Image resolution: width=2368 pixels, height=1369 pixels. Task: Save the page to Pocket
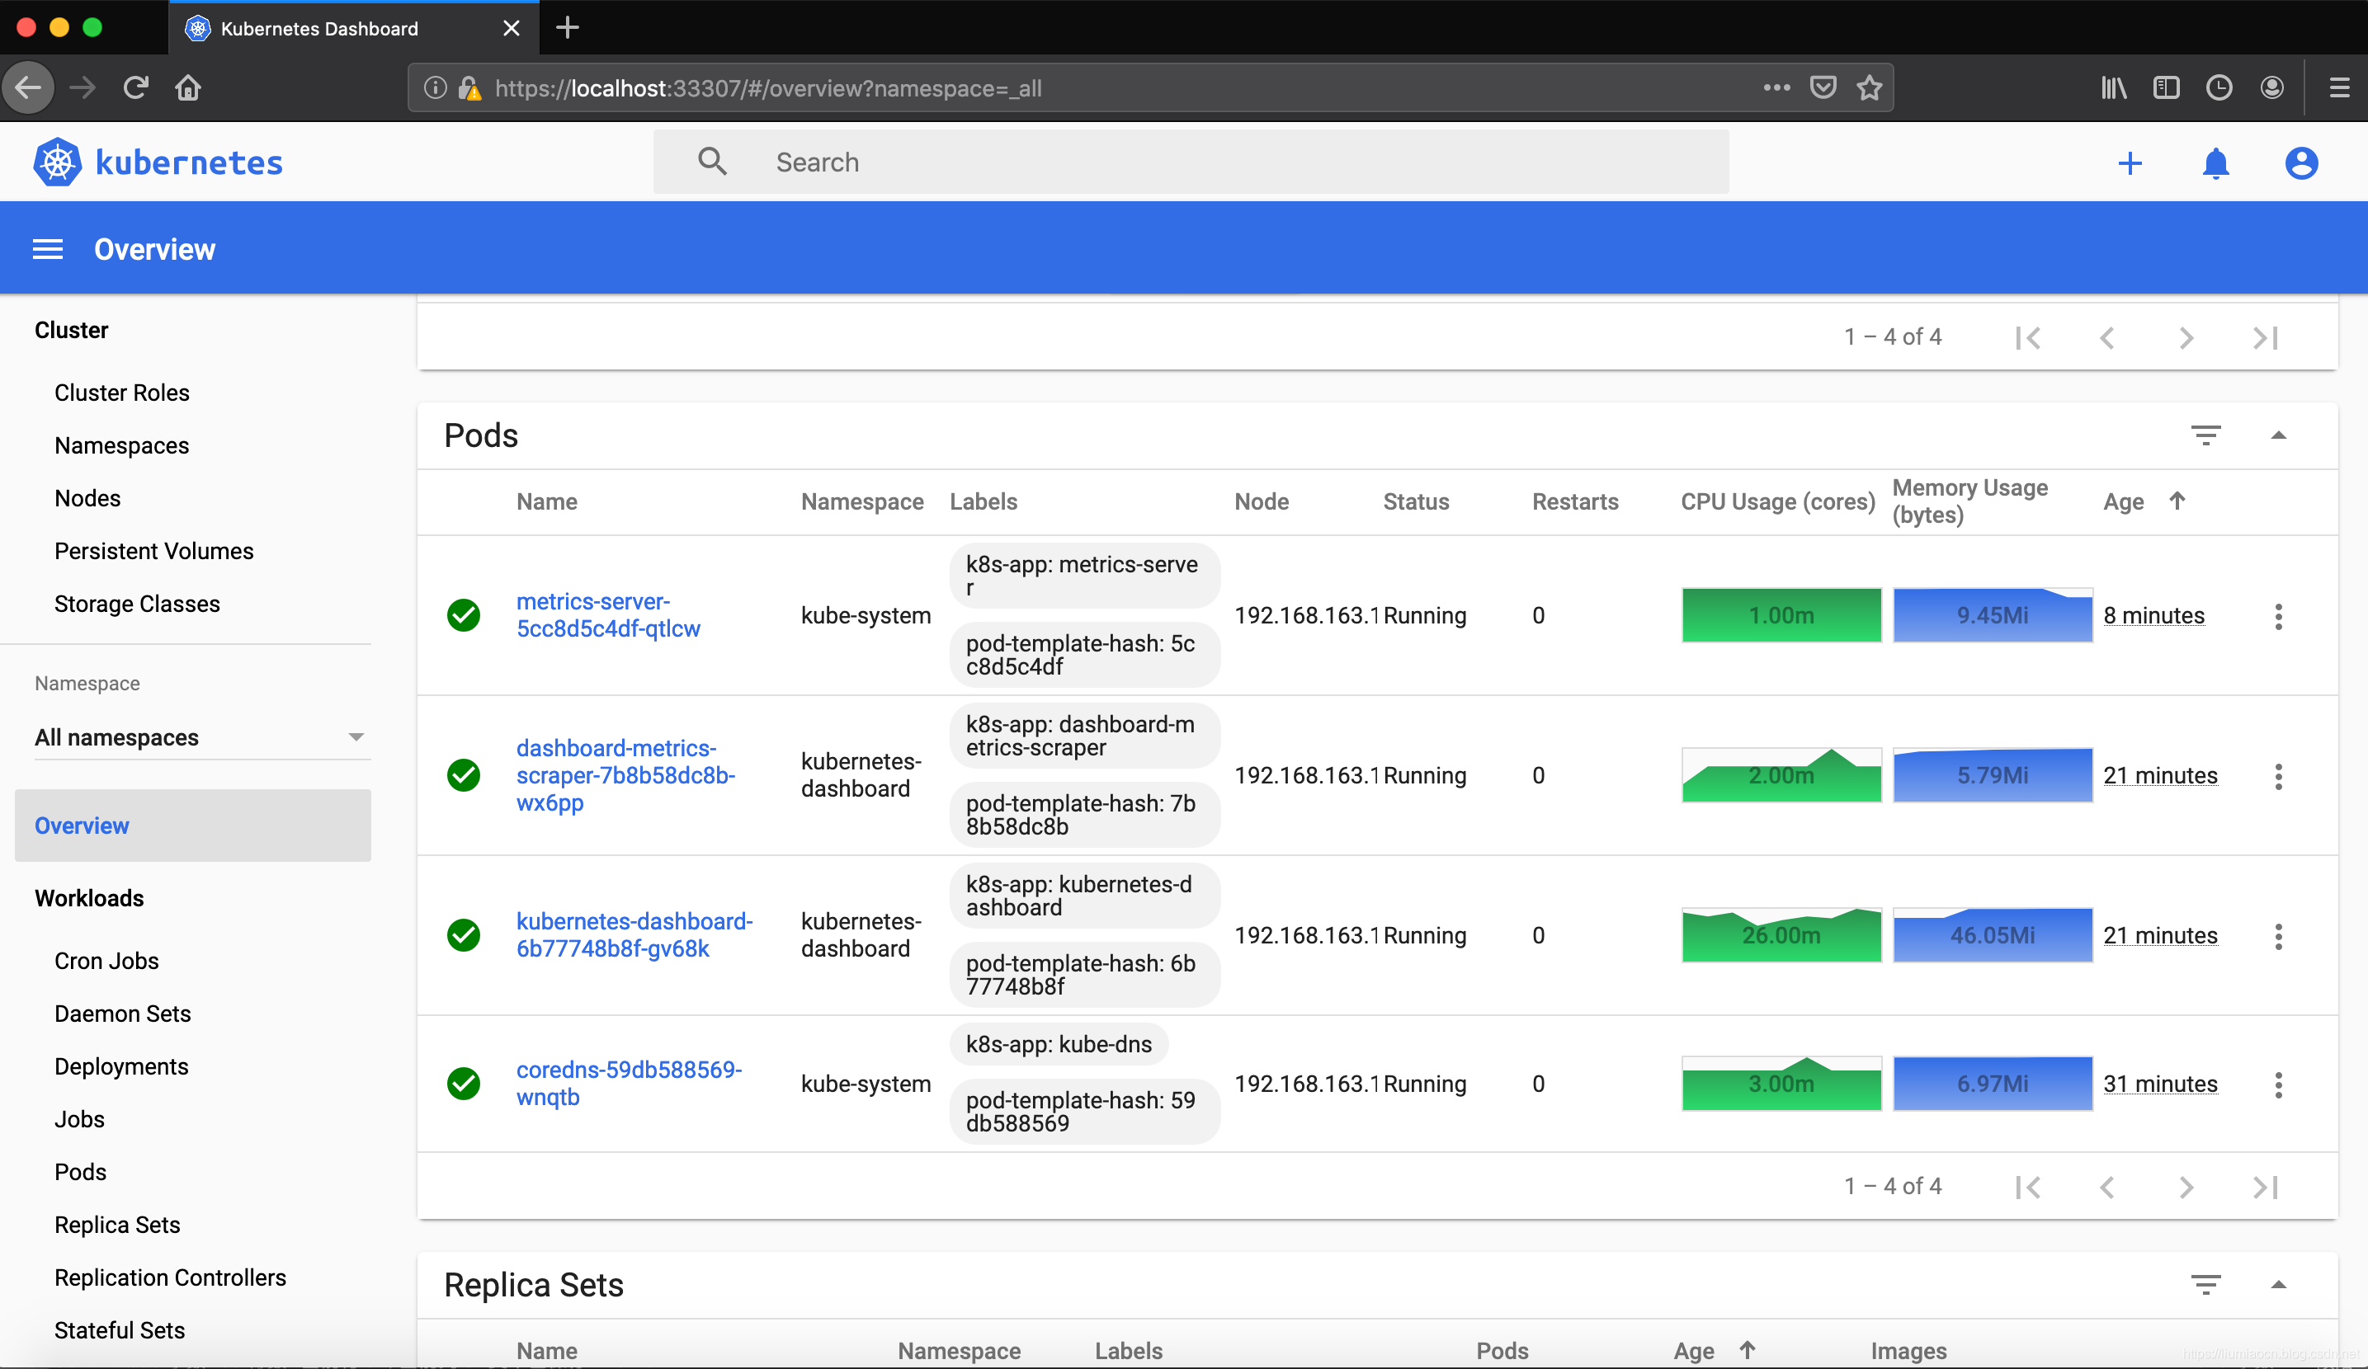coord(1823,87)
